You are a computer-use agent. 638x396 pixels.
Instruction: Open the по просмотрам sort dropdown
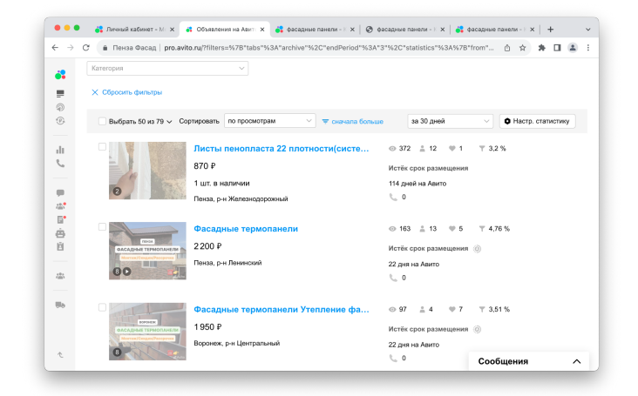point(270,121)
